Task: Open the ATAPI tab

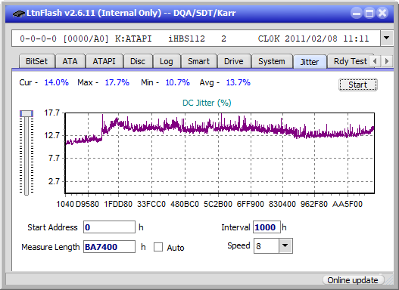Action: [x=104, y=61]
